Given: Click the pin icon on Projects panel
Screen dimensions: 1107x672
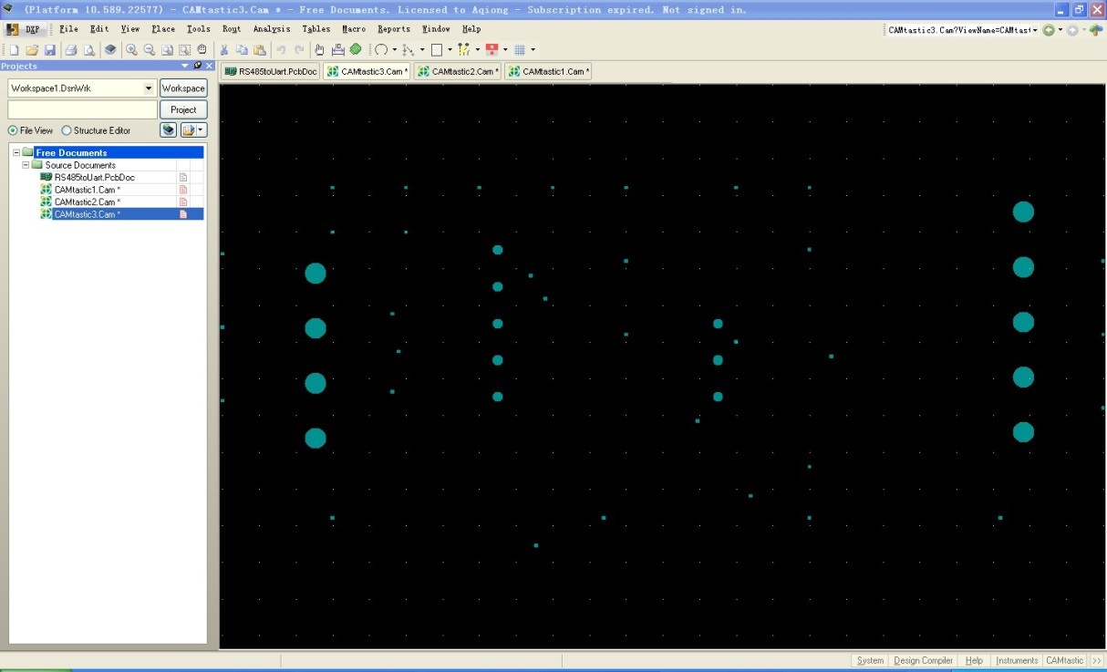Looking at the screenshot, I should tap(197, 66).
